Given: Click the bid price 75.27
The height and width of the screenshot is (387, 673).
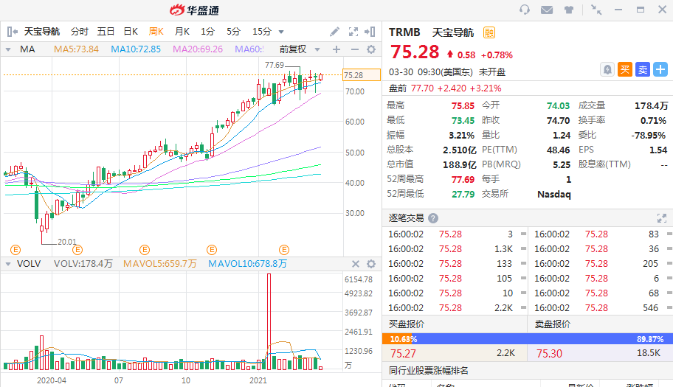Looking at the screenshot, I should pyautogui.click(x=403, y=354).
